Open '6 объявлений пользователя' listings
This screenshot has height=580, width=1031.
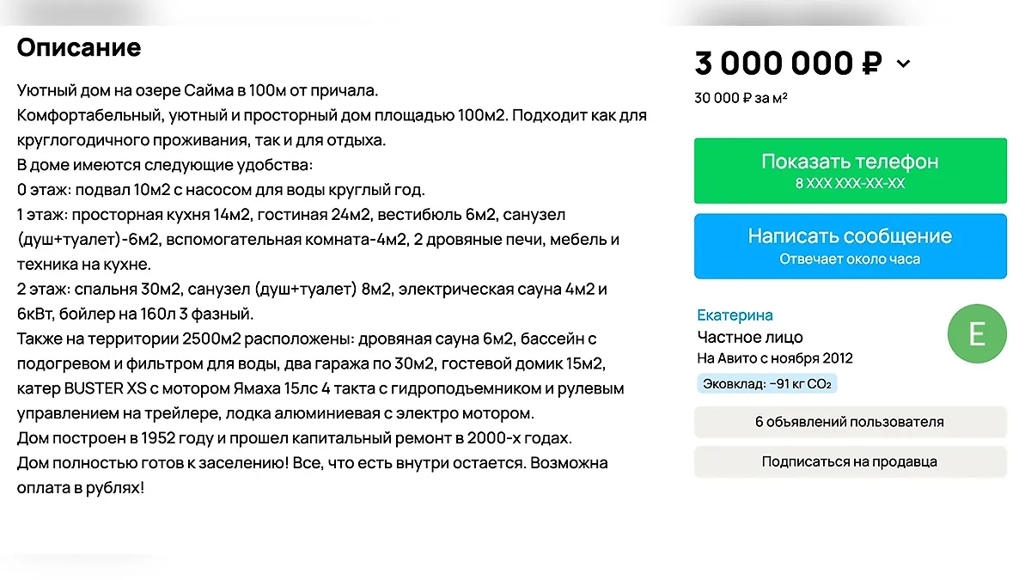(x=851, y=422)
